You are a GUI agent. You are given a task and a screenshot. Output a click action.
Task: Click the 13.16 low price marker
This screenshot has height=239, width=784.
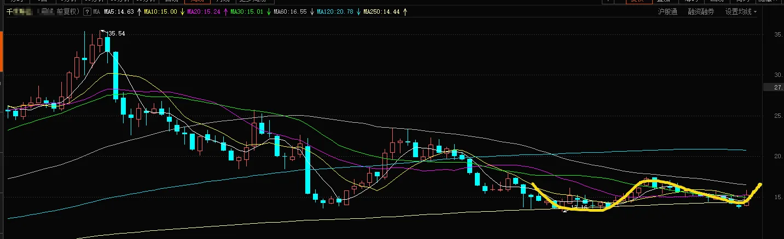coord(579,208)
